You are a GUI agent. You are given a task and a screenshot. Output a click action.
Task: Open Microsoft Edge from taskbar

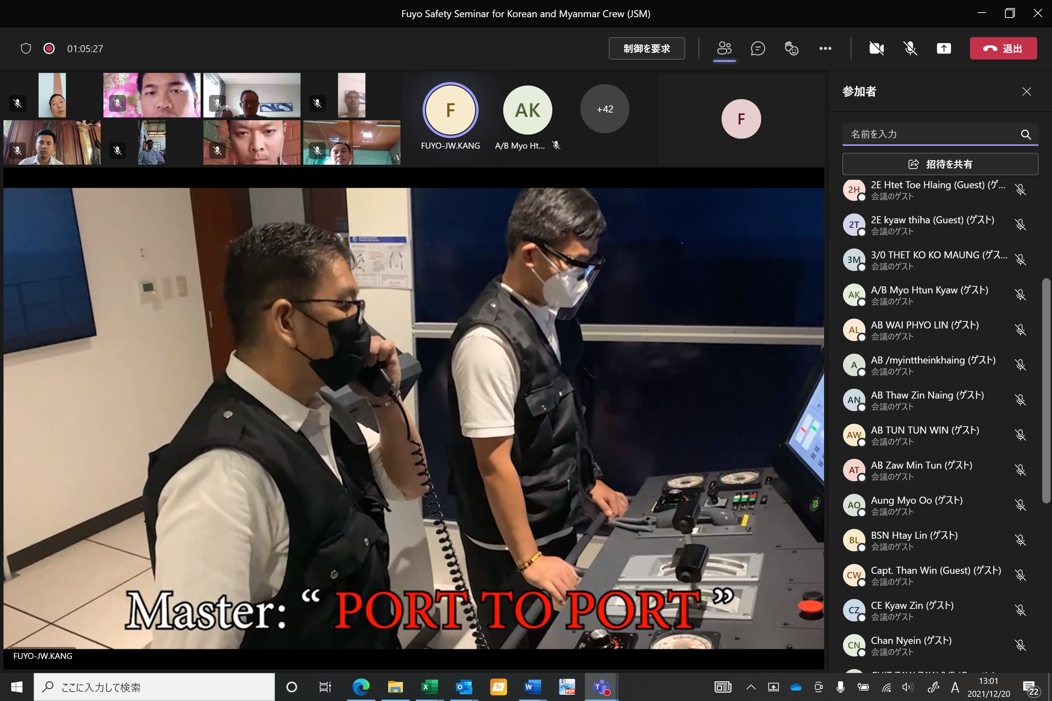[x=361, y=687]
